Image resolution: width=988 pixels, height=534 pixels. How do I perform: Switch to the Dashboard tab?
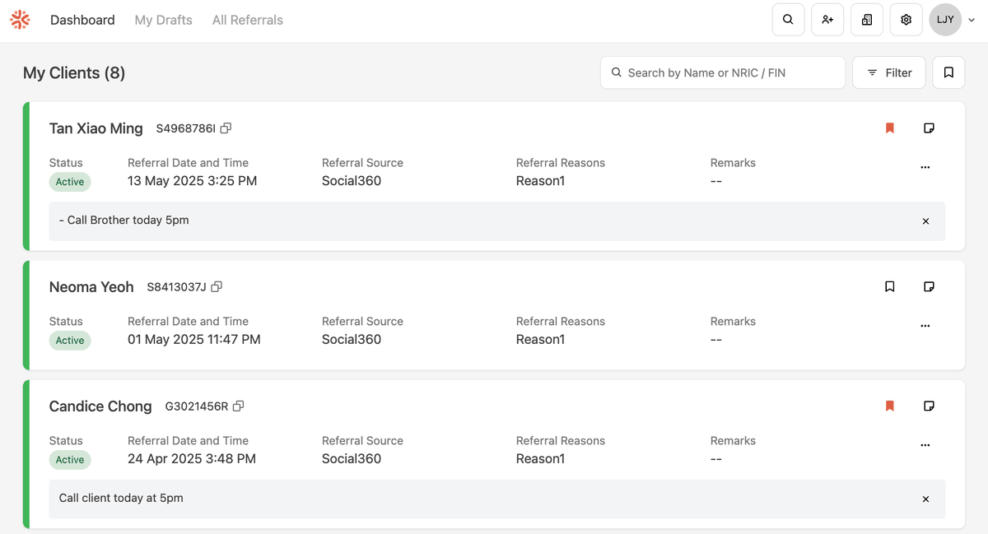[82, 20]
